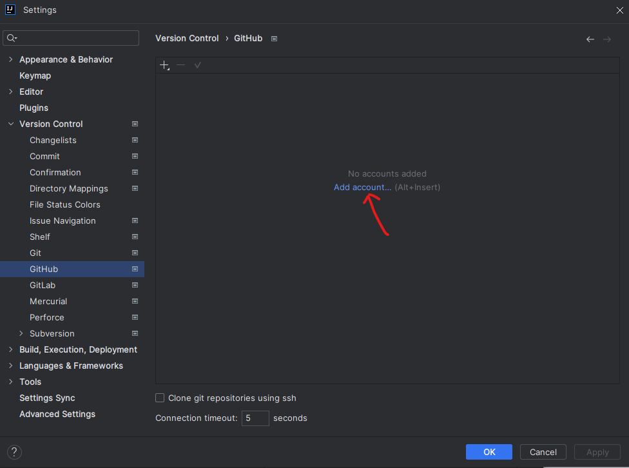Click project icon next to GitHub tree row

135,269
